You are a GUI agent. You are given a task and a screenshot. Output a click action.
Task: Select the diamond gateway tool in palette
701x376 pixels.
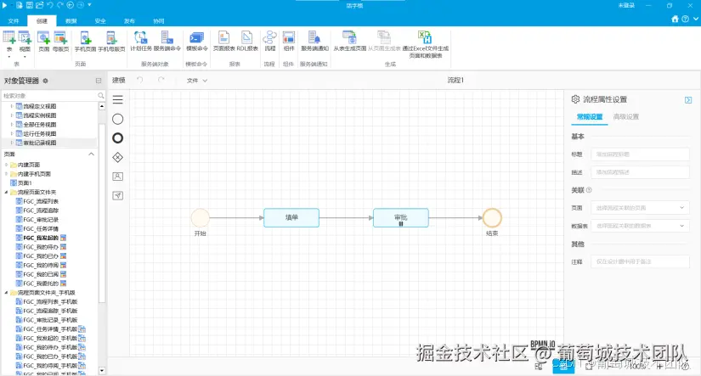pyautogui.click(x=117, y=157)
